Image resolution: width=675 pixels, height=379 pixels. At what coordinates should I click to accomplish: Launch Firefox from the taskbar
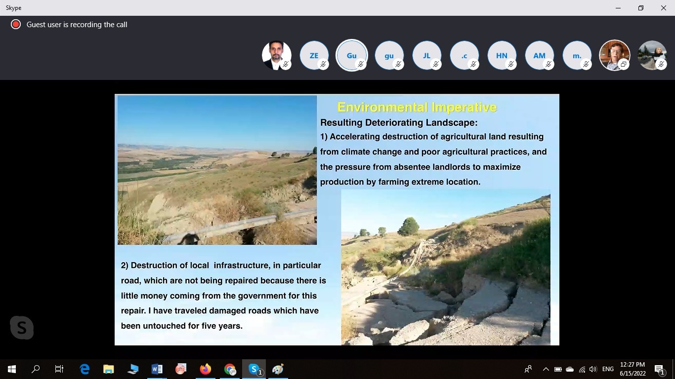pos(205,369)
